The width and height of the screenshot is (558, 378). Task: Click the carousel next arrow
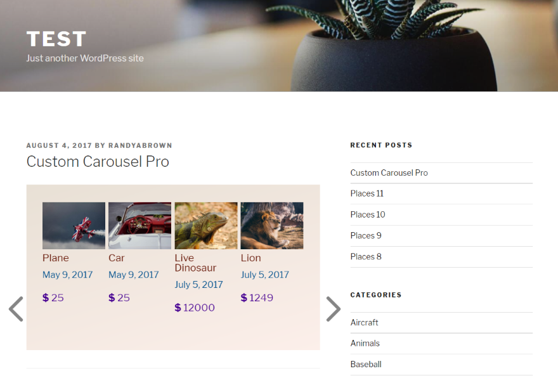point(333,309)
